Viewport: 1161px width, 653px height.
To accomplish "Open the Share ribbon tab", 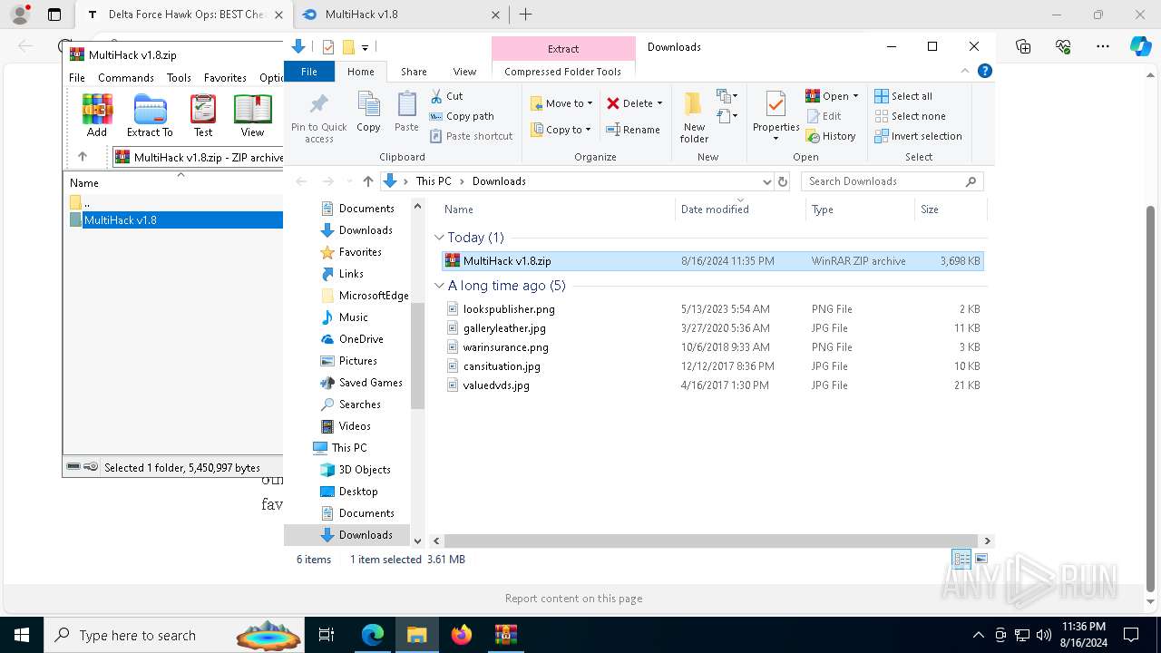I will tap(414, 72).
